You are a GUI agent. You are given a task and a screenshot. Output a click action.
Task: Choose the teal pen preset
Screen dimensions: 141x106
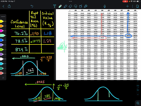coord(3,68)
